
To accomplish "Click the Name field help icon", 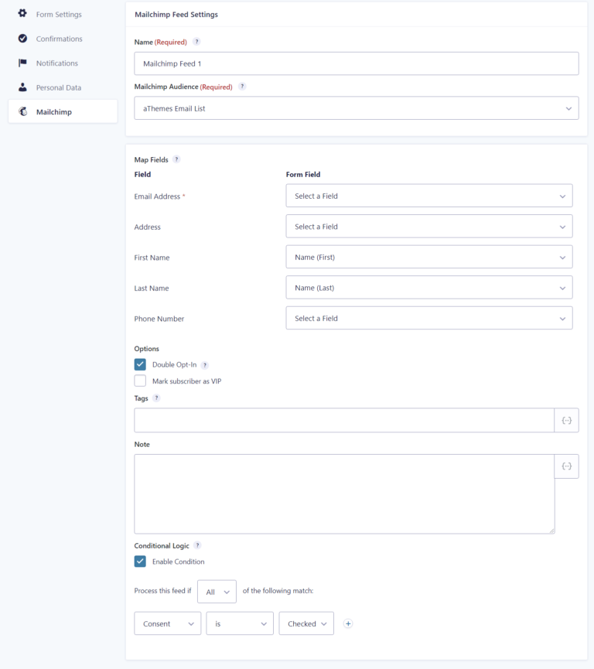I will tap(196, 42).
